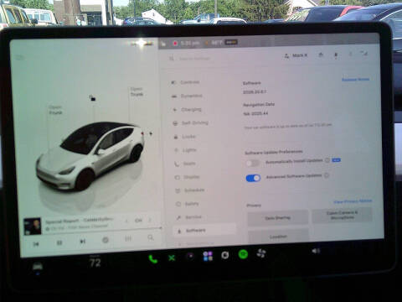Viewport: 402px width, 302px height.
Task: Tap the Open Trunk label
Action: tap(137, 91)
